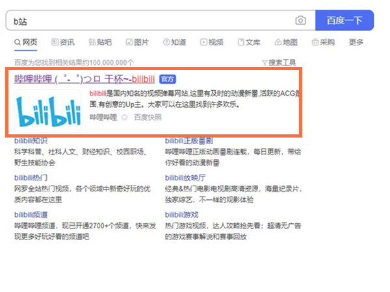Click the description starting 热门游戏视频
This screenshot has height=292, width=390.
coord(233,231)
